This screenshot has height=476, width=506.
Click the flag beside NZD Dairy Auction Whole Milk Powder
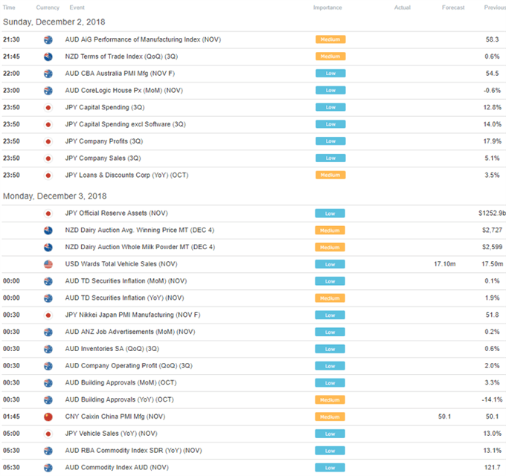(x=48, y=248)
